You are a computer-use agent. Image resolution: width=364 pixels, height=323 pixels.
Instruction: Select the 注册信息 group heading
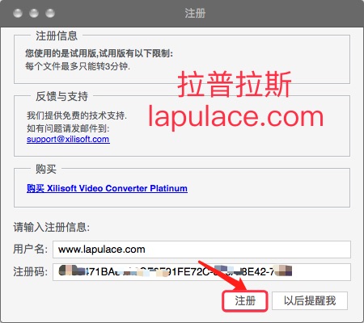(57, 36)
